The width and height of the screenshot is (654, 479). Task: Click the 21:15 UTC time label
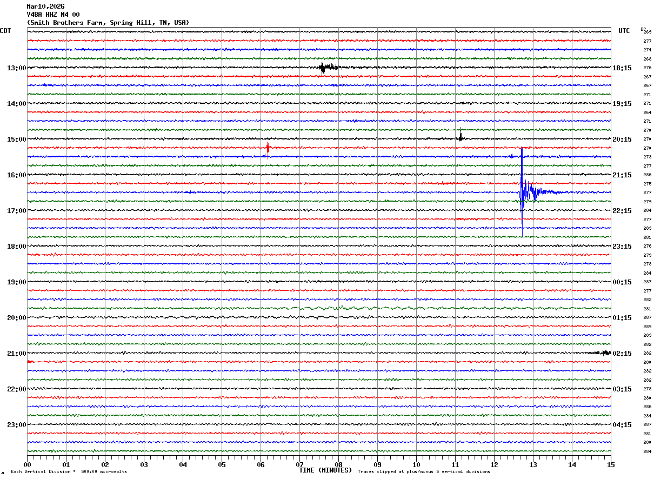(x=622, y=175)
